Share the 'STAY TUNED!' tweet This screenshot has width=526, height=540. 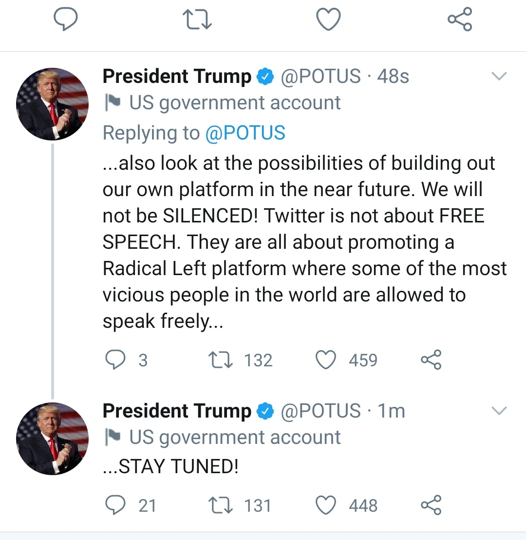tap(431, 505)
